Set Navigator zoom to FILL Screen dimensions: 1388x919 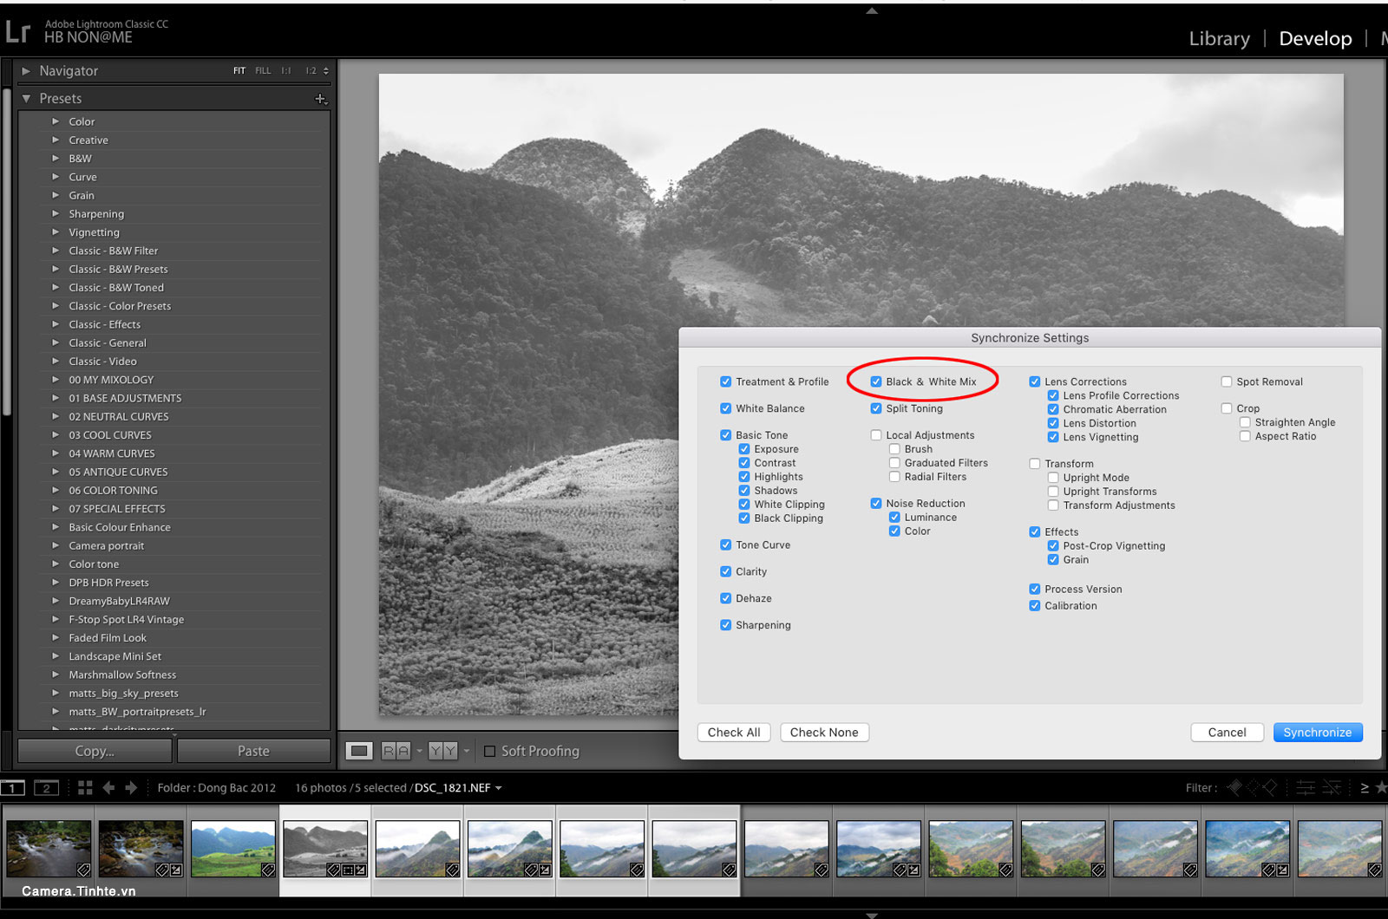(x=263, y=71)
